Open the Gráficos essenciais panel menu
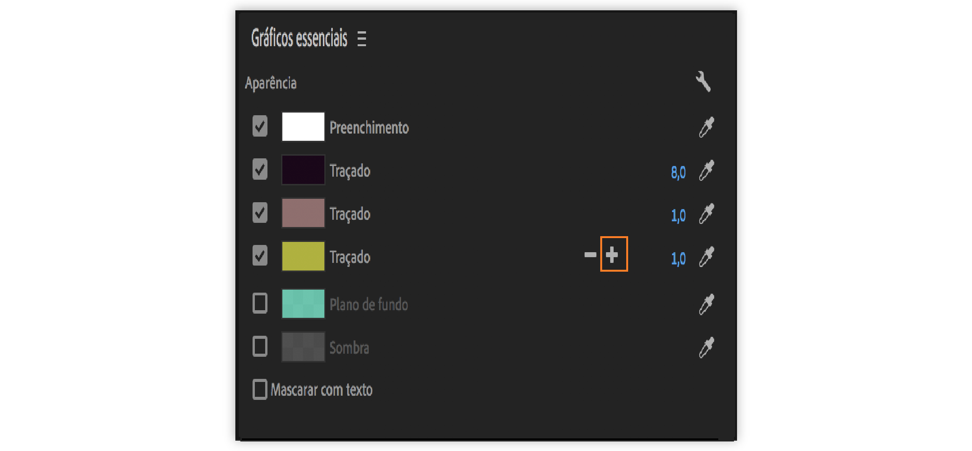972x451 pixels. click(361, 39)
